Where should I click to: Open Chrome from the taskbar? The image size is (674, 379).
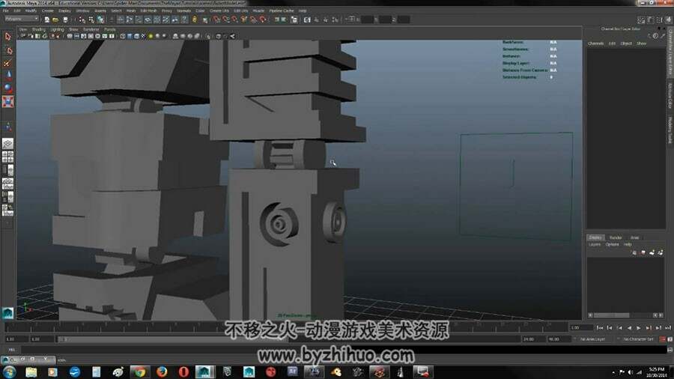pos(139,372)
